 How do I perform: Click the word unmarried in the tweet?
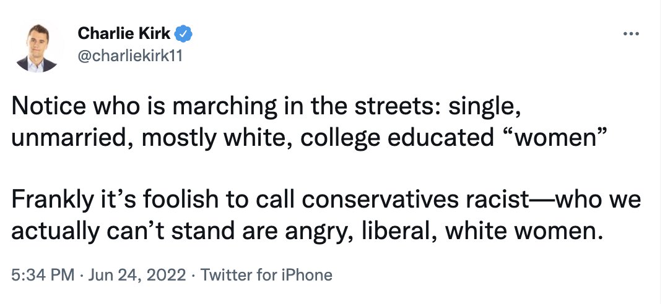click(x=69, y=140)
